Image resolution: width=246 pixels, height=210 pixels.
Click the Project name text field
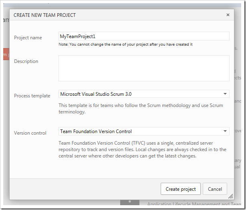click(144, 36)
